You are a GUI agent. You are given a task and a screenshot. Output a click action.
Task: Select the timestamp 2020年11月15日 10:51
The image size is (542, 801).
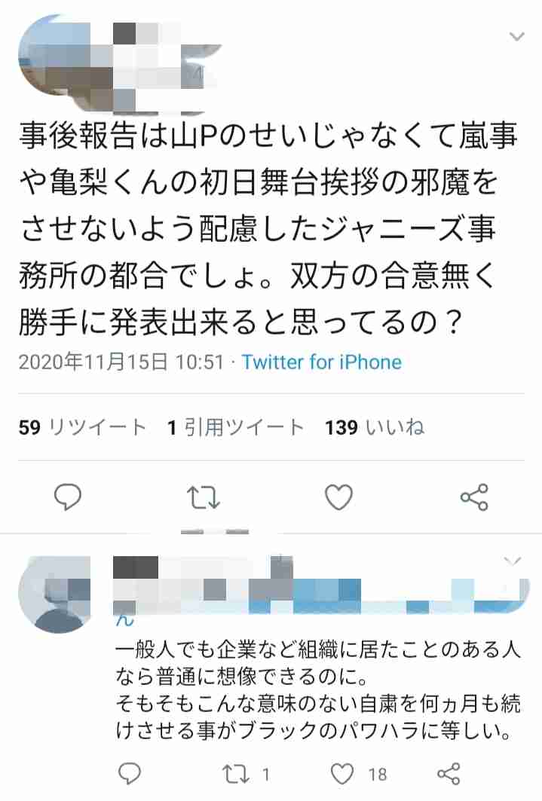tap(121, 362)
